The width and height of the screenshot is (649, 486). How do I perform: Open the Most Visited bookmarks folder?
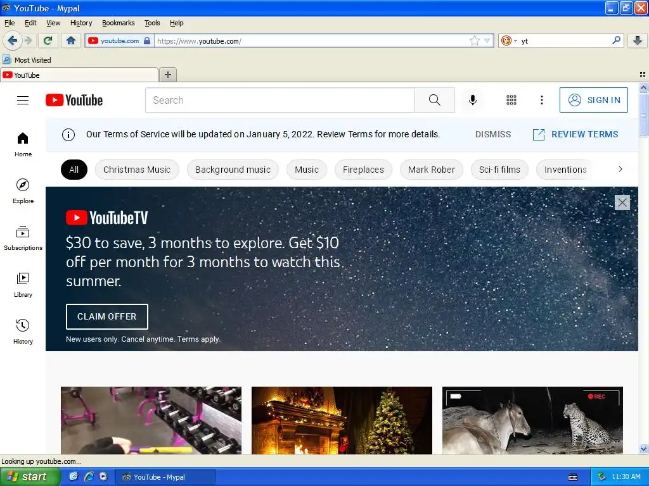[x=27, y=60]
